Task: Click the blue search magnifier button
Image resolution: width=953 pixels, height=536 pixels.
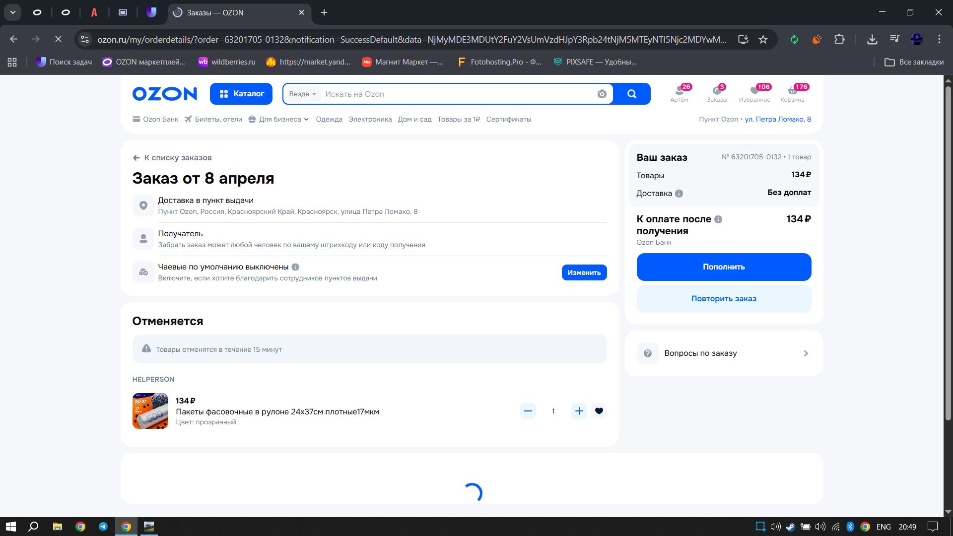Action: (631, 94)
